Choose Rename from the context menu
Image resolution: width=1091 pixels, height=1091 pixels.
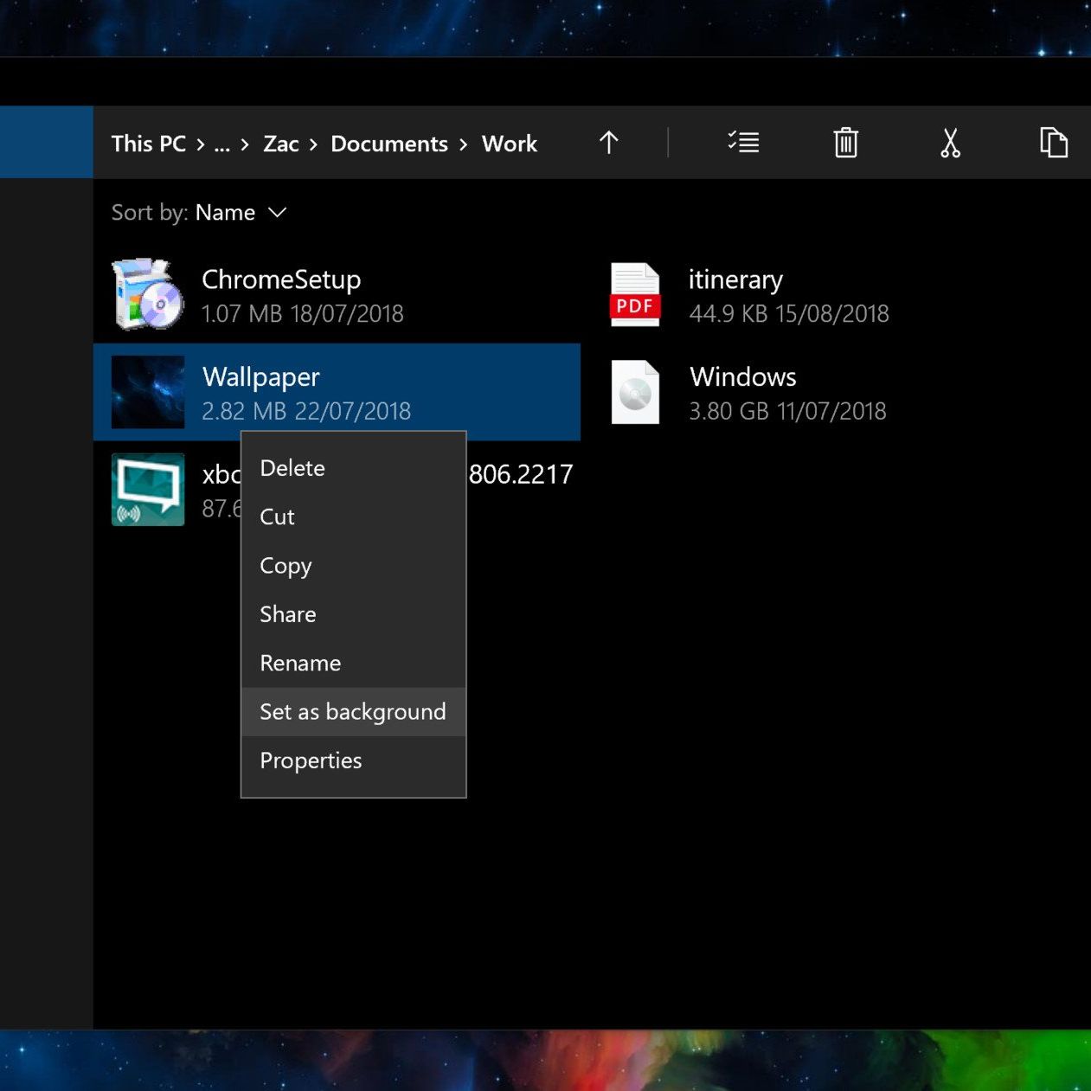point(300,663)
